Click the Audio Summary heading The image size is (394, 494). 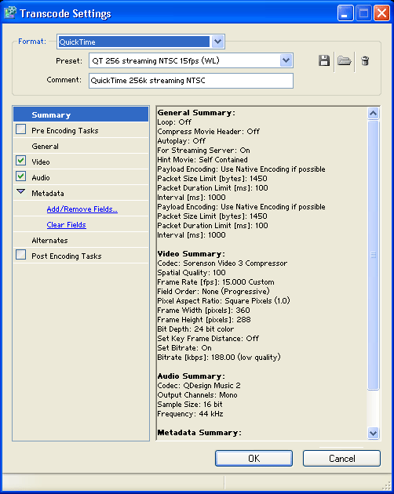click(192, 376)
